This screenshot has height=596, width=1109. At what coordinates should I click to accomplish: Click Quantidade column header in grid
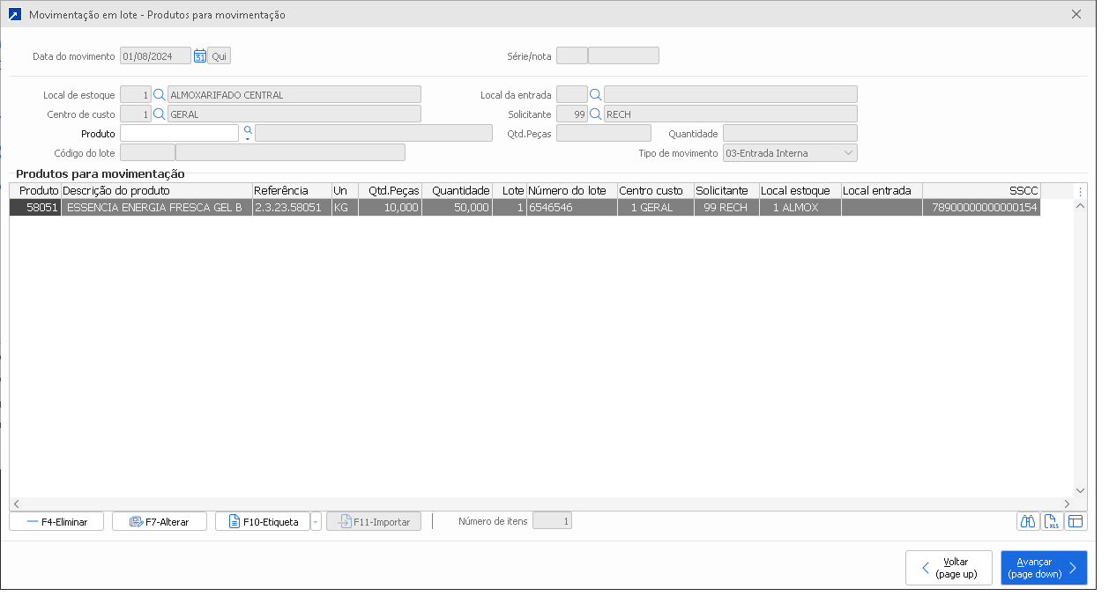(x=458, y=191)
